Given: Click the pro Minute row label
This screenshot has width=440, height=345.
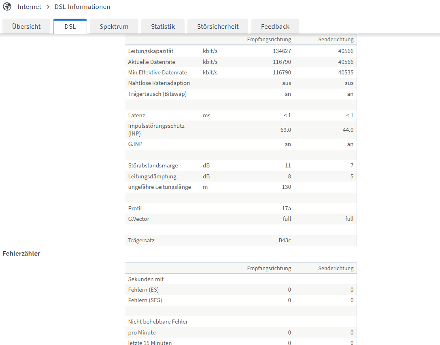Looking at the screenshot, I should pyautogui.click(x=142, y=332).
